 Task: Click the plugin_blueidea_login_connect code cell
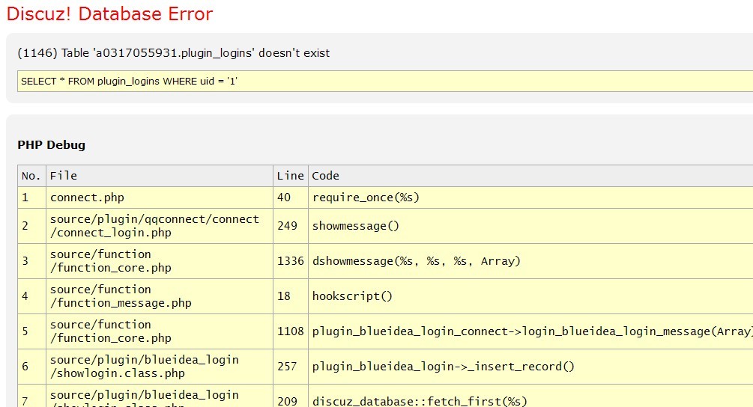pos(531,331)
